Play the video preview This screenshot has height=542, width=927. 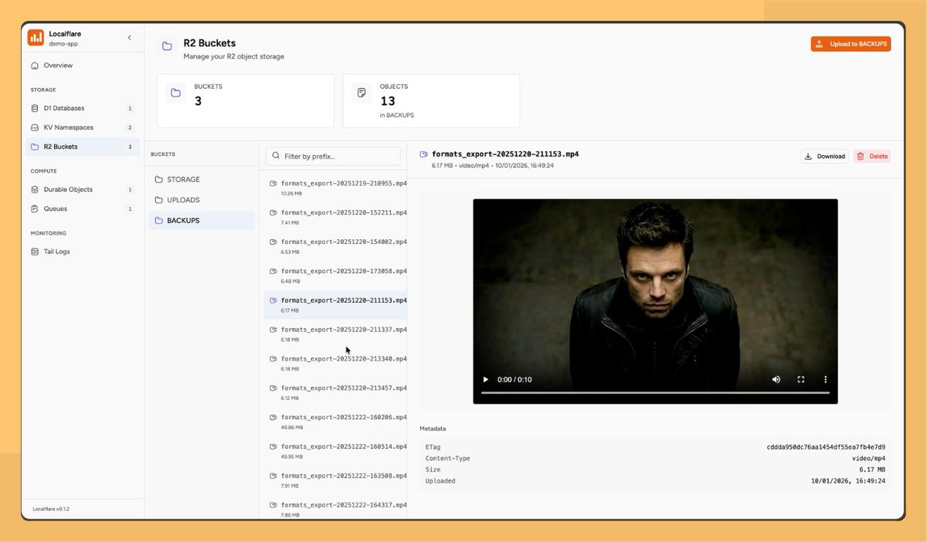tap(486, 380)
